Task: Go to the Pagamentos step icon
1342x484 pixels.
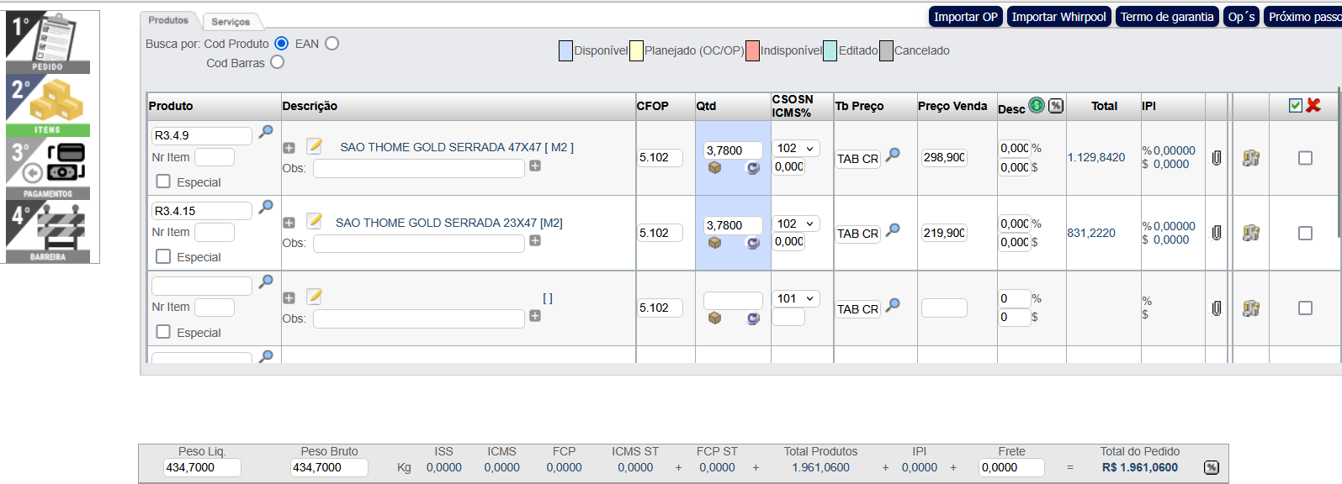Action: pyautogui.click(x=48, y=168)
